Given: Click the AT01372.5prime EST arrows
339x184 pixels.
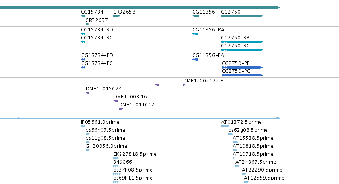Looking at the screenshot, I should [225, 126].
